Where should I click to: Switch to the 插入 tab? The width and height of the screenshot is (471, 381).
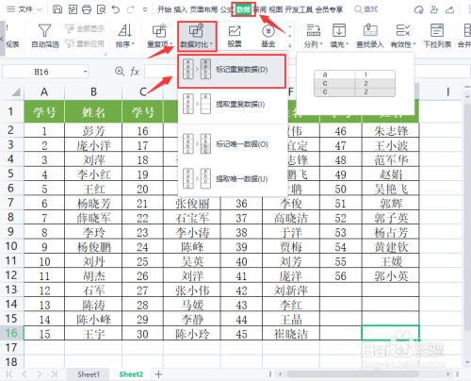click(181, 9)
